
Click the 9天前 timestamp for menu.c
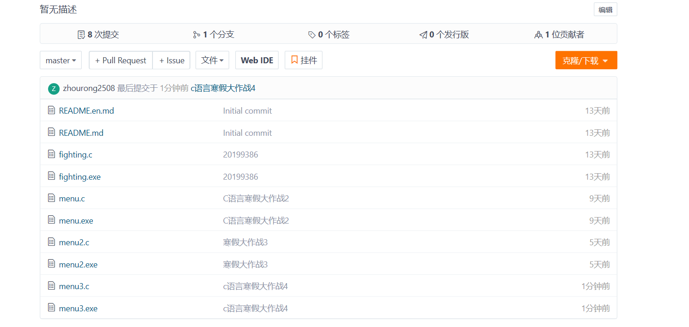point(600,199)
